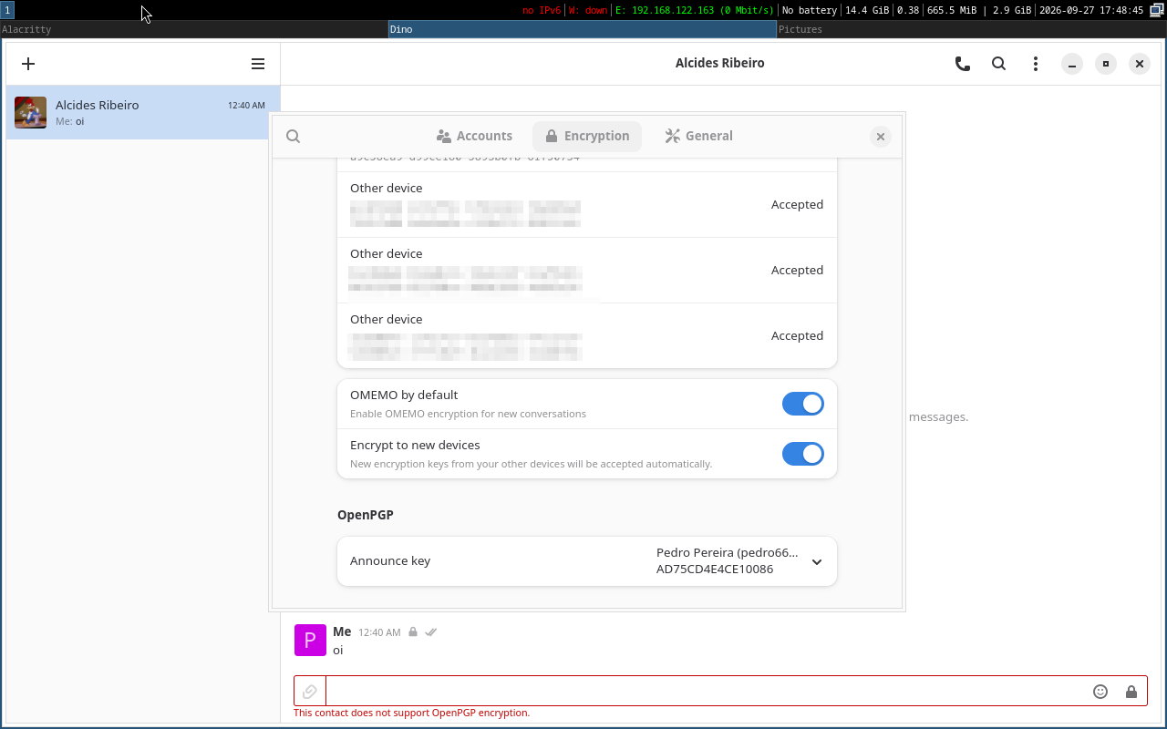Click the 'oi' message text
This screenshot has height=729, width=1167.
pos(338,650)
